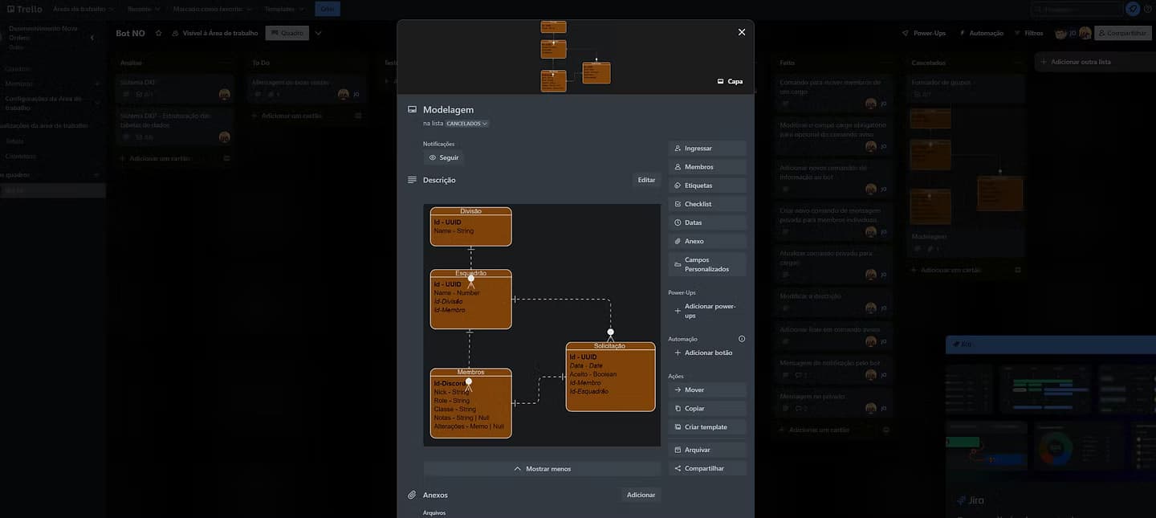Click the Automação info icon

pos(742,339)
